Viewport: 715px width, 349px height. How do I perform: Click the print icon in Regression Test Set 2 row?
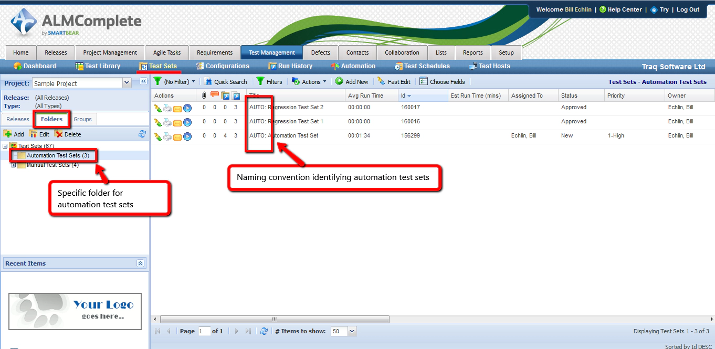click(x=167, y=108)
